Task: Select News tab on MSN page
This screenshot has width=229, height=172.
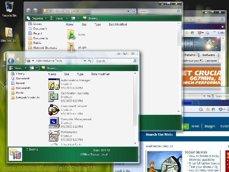Action: 195,126
